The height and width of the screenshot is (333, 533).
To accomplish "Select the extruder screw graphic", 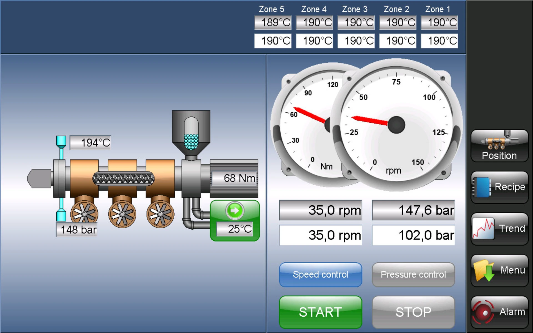I will pos(123,179).
